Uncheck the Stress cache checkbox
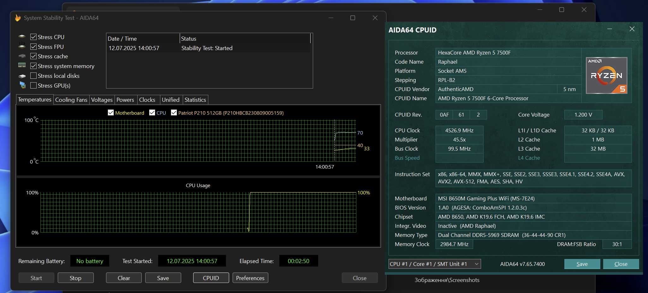Screen dimensions: 648x293 click(x=33, y=56)
